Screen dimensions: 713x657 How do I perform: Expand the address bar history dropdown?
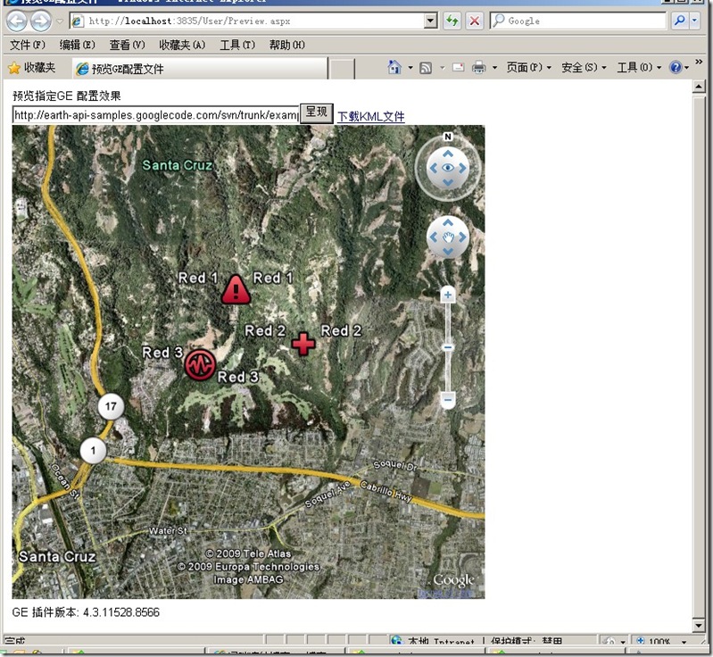[430, 21]
